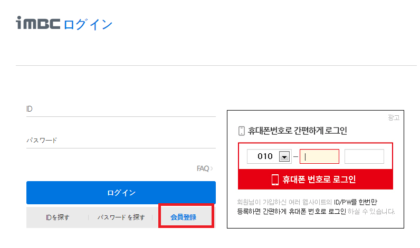
Task: Click the ID/PW description text under the red button
Action: point(316,207)
